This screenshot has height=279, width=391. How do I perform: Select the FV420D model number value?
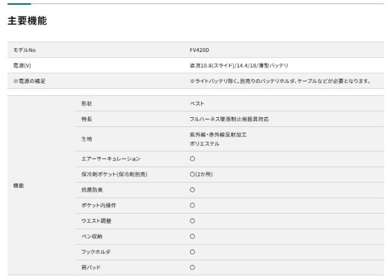(x=199, y=50)
